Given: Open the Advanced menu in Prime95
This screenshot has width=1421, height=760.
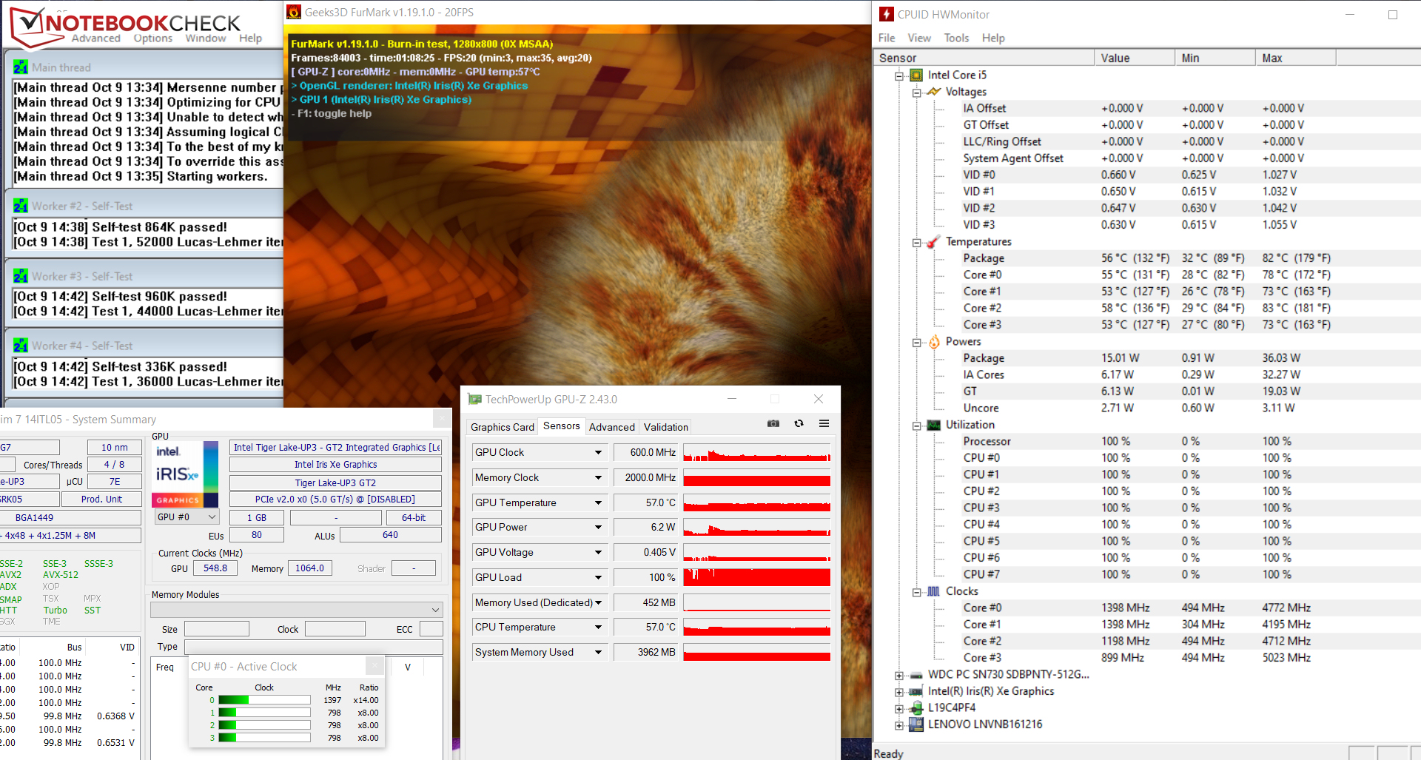Looking at the screenshot, I should (x=96, y=38).
